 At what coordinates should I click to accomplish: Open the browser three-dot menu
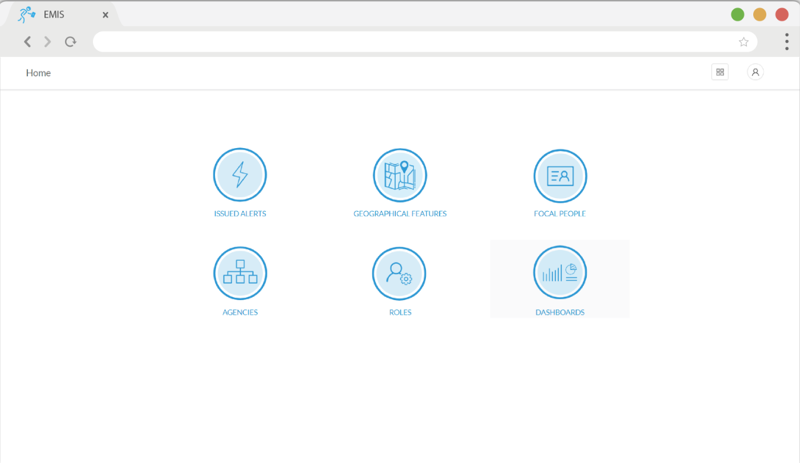pos(786,42)
